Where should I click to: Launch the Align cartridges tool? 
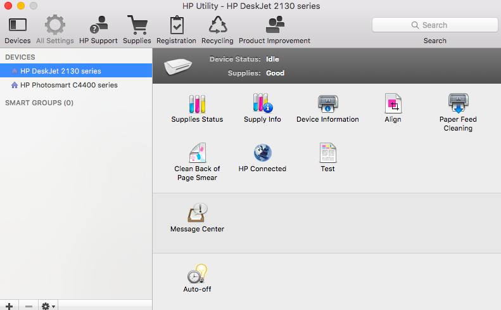pos(393,105)
